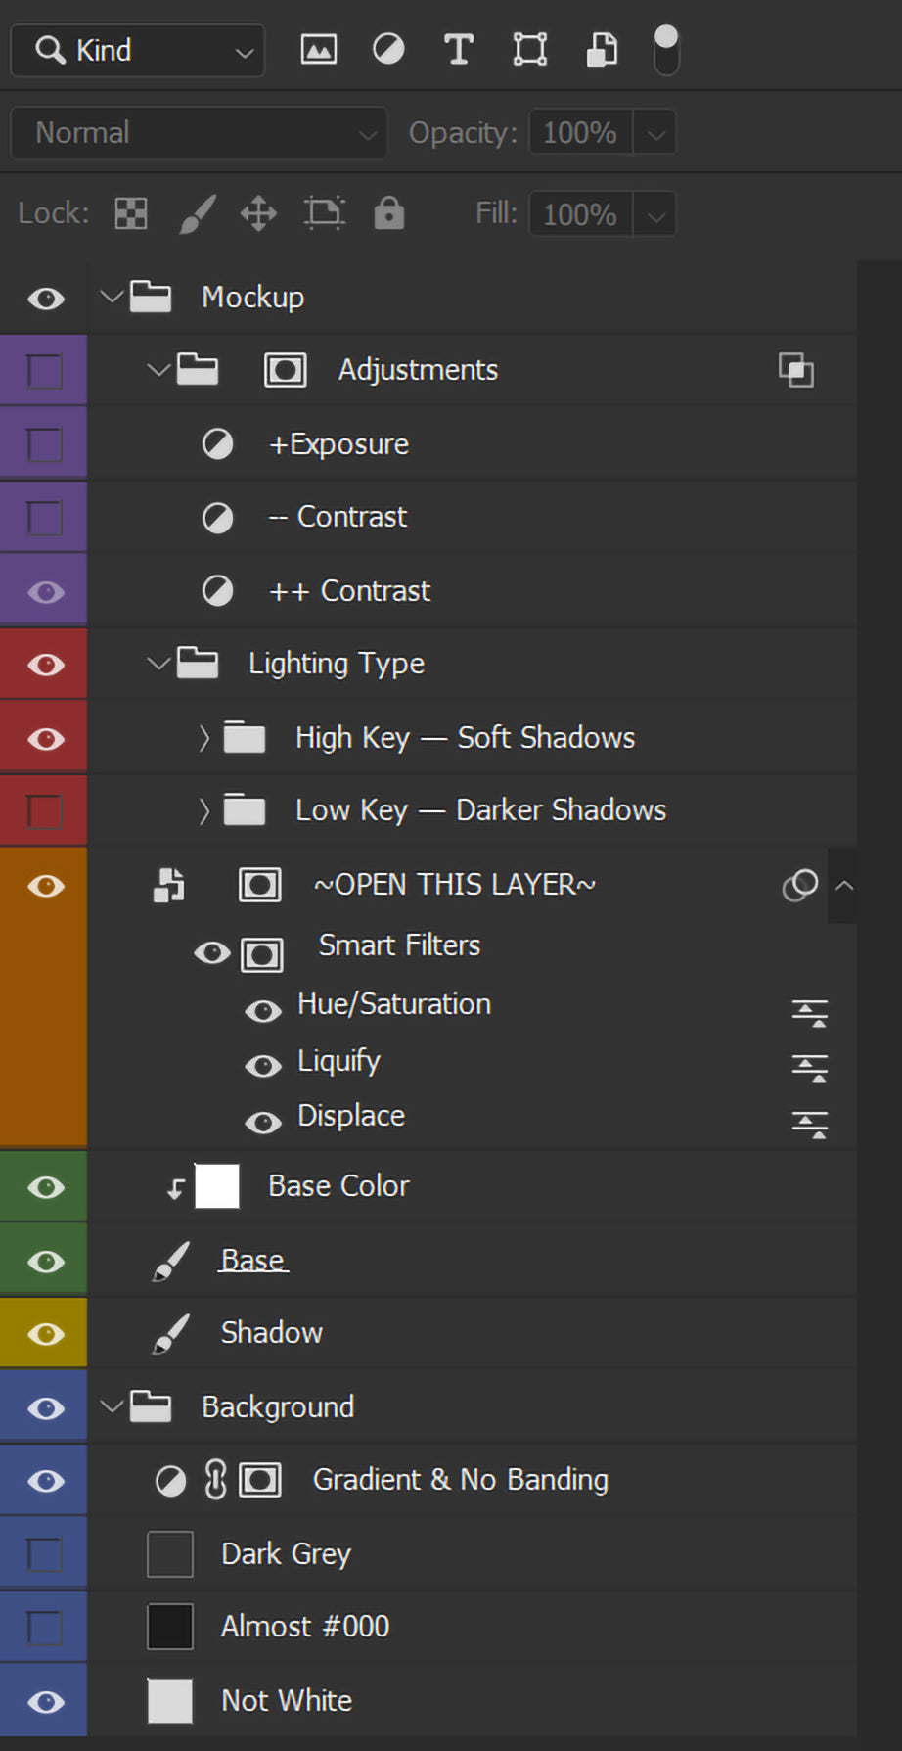
Task: Click lock transparent pixels icon
Action: click(x=131, y=213)
